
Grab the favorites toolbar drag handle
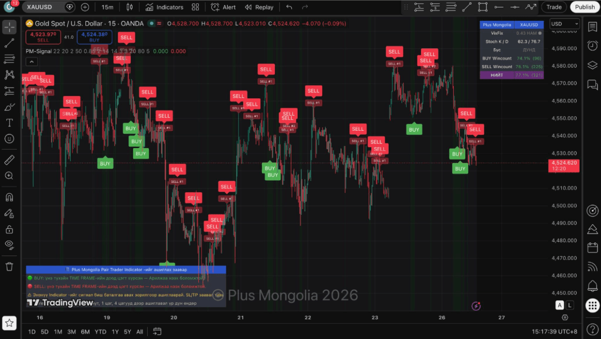[405, 7]
